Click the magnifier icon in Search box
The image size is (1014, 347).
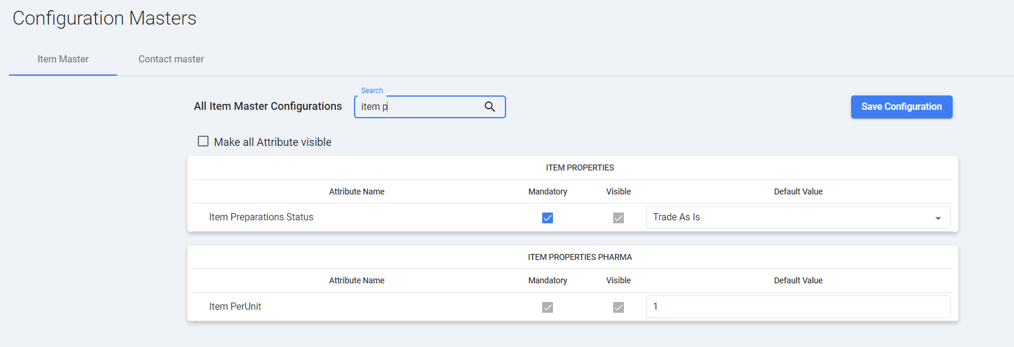tap(490, 107)
